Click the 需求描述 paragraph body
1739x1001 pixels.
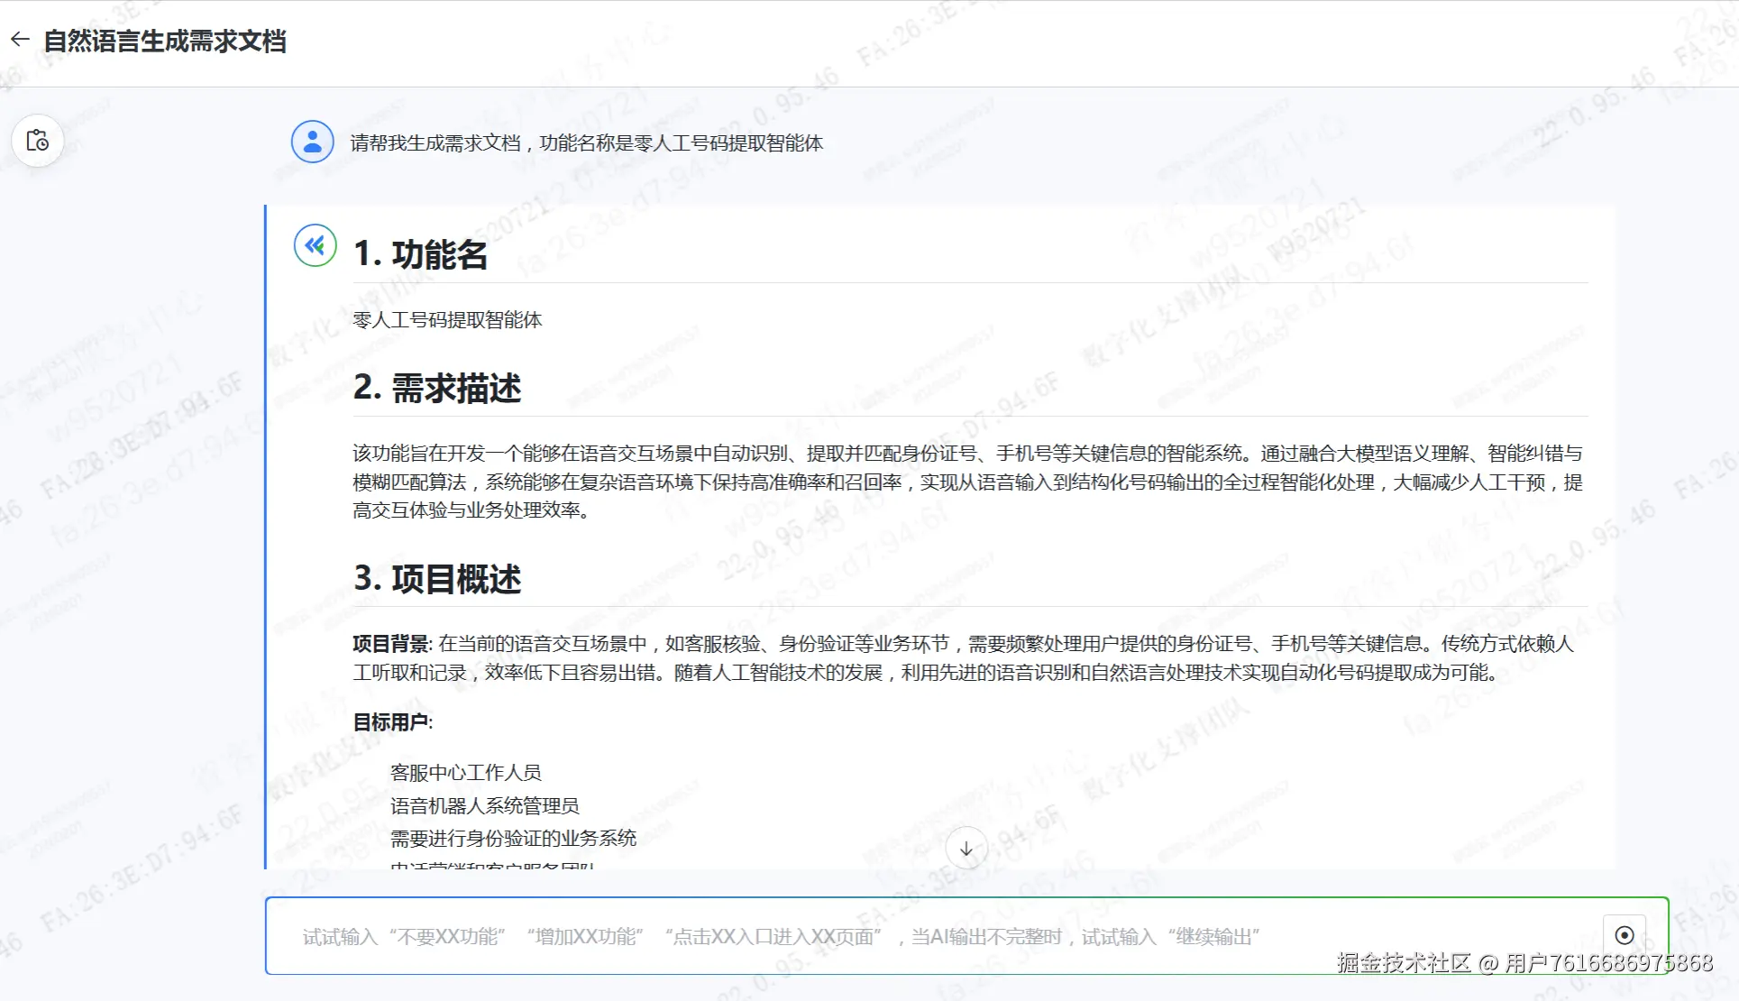966,482
